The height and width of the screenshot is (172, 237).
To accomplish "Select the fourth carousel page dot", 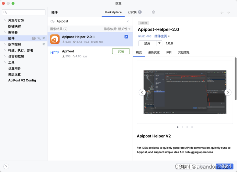I will click(x=192, y=127).
